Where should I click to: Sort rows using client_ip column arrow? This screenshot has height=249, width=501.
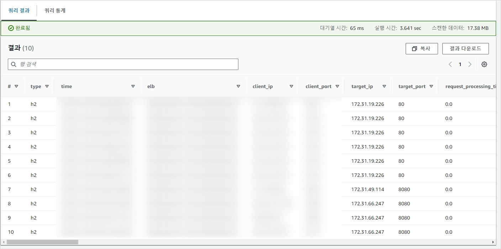tap(291, 86)
